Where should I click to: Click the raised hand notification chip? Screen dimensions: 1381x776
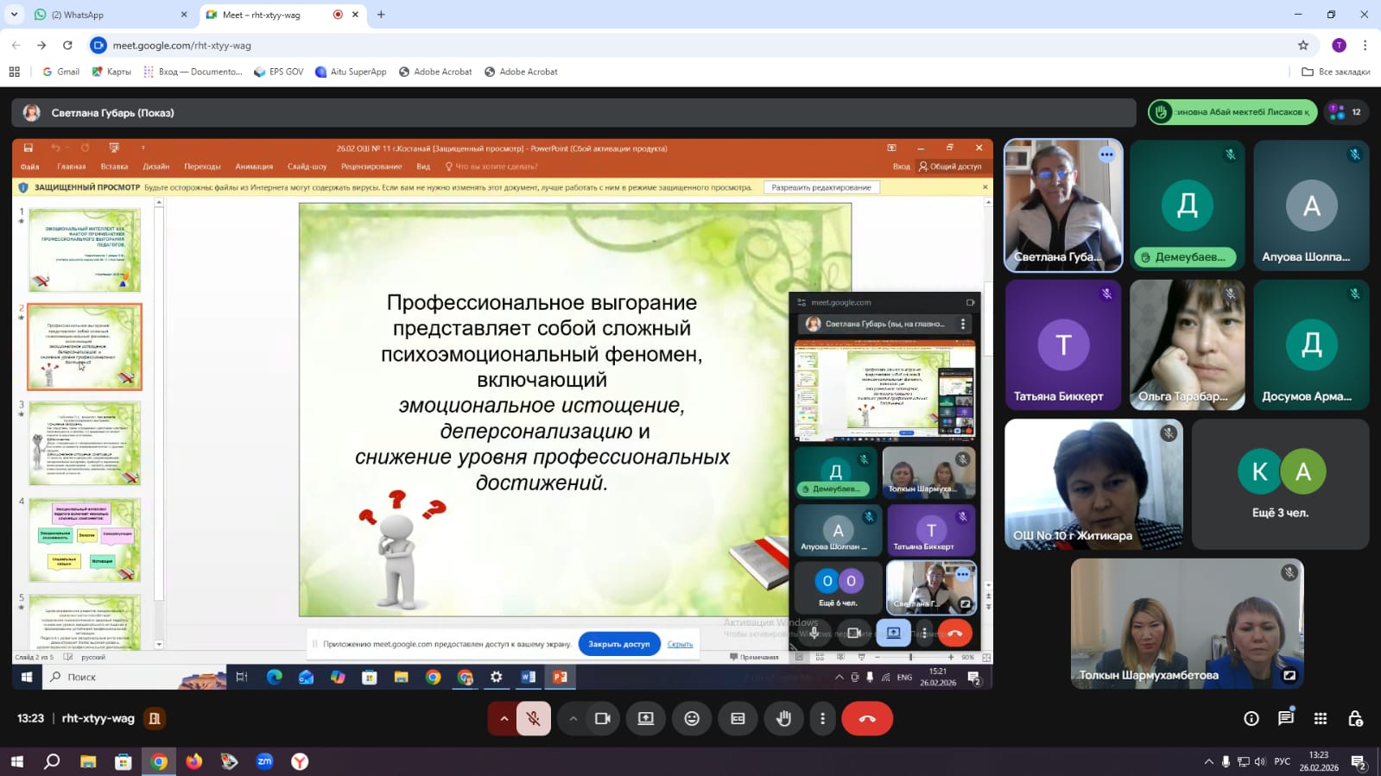tap(1232, 112)
